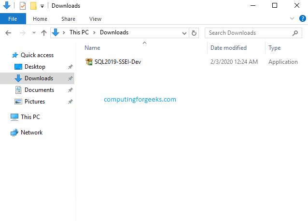Click the Search Downloads field
Image resolution: width=308 pixels, height=221 pixels.
coord(253,33)
